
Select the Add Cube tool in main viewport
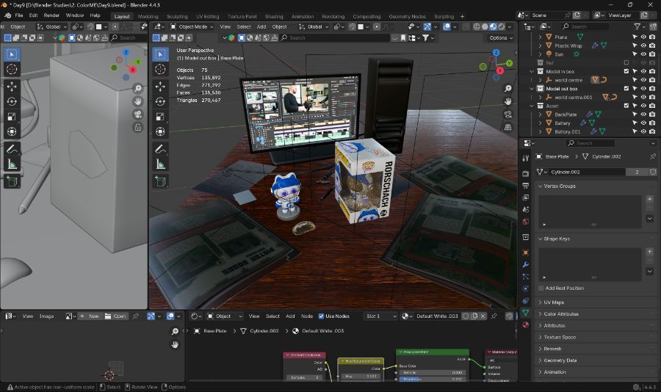coord(160,181)
